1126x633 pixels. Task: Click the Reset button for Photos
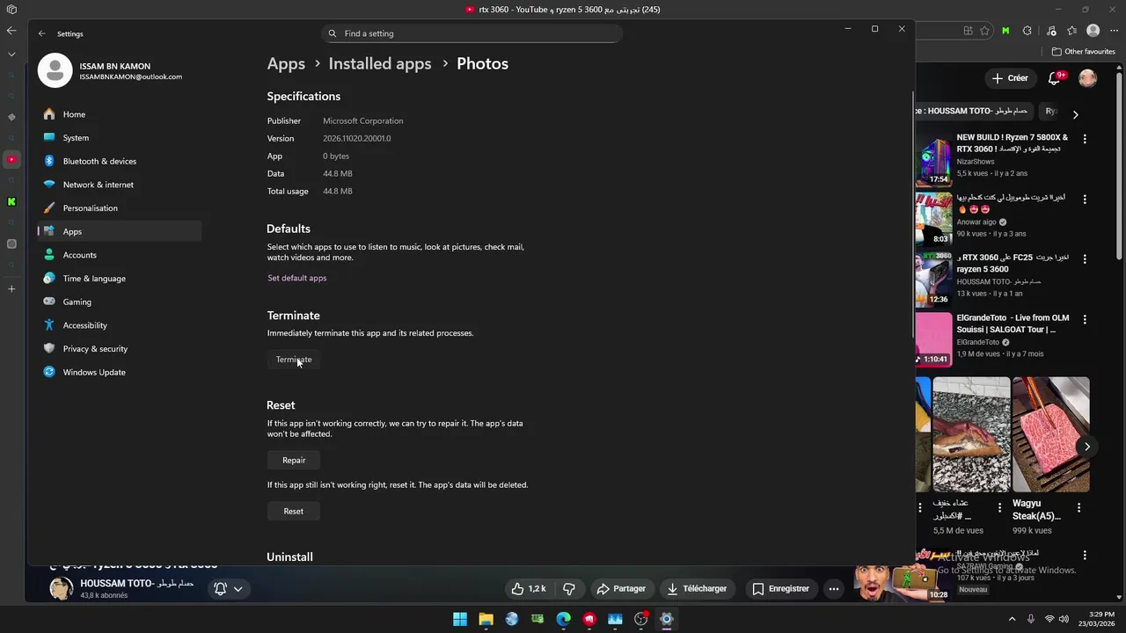tap(294, 511)
